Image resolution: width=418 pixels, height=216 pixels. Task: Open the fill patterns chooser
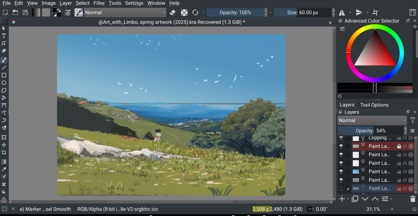[46, 12]
